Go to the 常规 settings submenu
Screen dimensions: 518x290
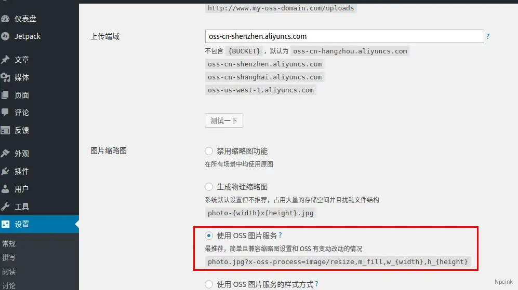pos(9,243)
